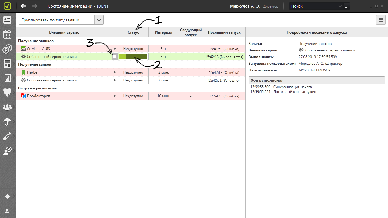This screenshot has width=388, height=218.
Task: Click the Статус column header
Action: point(133,32)
